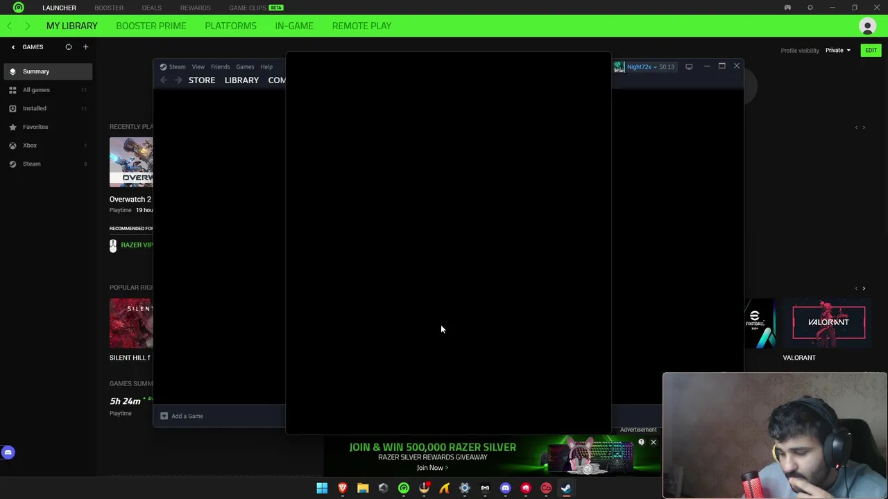Open the Razer user profile avatar
The height and width of the screenshot is (499, 888).
coord(867,26)
